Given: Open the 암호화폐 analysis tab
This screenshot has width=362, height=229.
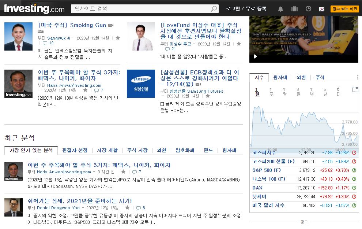Looking at the screenshot, I should 185,150.
